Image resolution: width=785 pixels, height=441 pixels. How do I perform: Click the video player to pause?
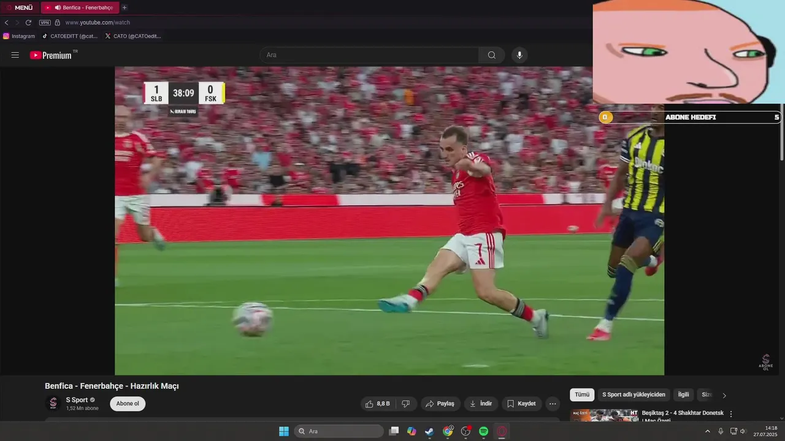(x=389, y=221)
